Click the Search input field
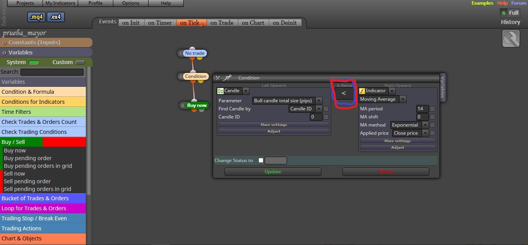This screenshot has height=245, width=528. pos(52,72)
